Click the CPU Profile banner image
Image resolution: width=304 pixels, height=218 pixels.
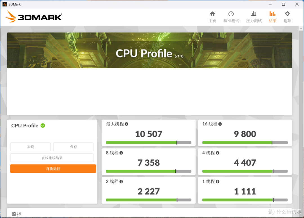149,50
